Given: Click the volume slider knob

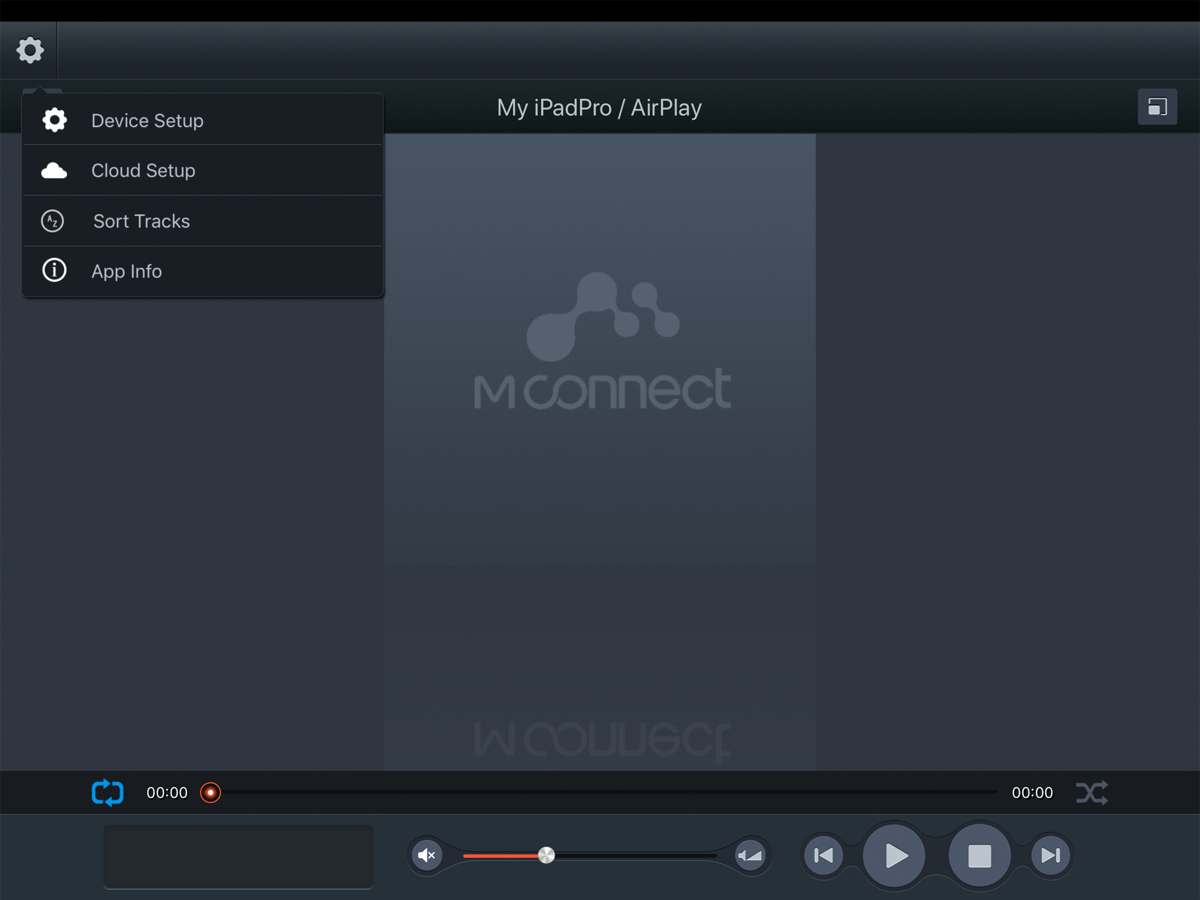Looking at the screenshot, I should 546,855.
